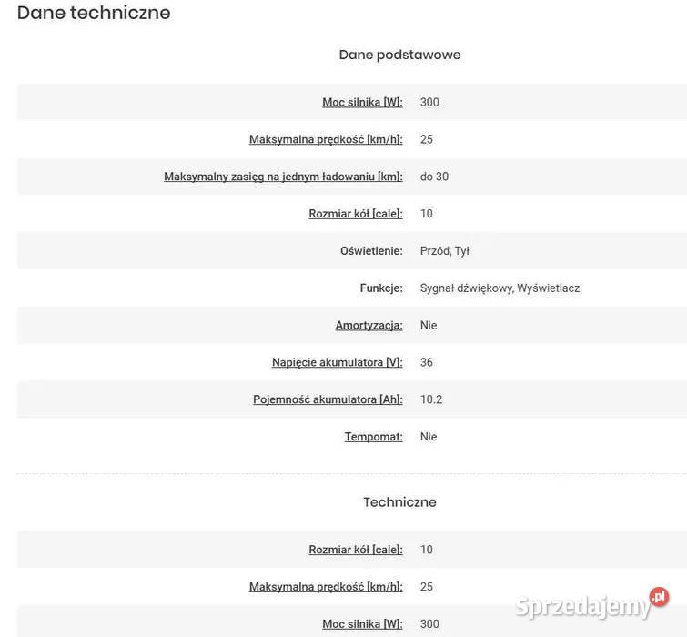Viewport: 687px width, 637px height.
Task: Select the 'Przód, Tył' lighting value
Action: click(445, 251)
